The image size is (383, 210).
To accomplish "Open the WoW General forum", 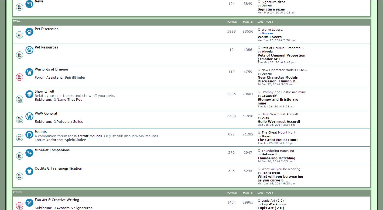I will (46, 114).
